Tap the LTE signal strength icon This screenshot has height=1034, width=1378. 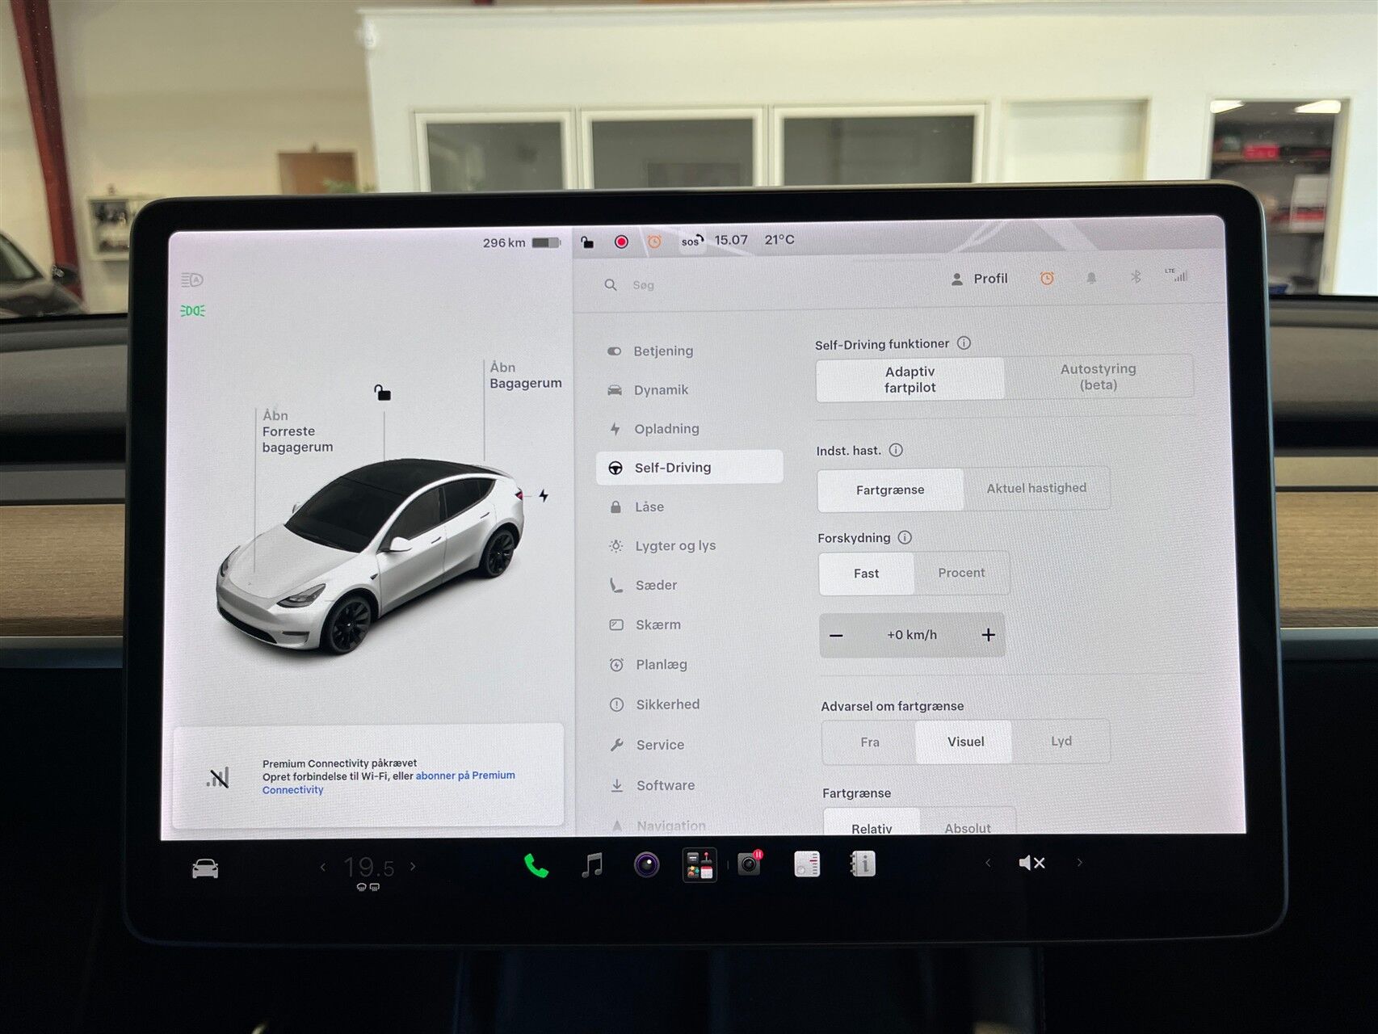point(1176,275)
